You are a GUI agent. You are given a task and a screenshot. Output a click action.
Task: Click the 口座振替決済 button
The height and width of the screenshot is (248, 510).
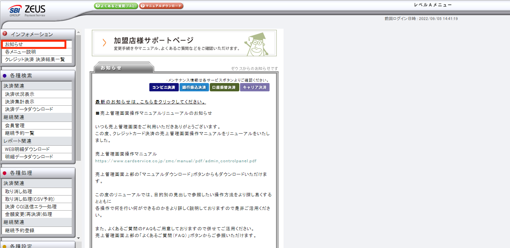pos(225,88)
